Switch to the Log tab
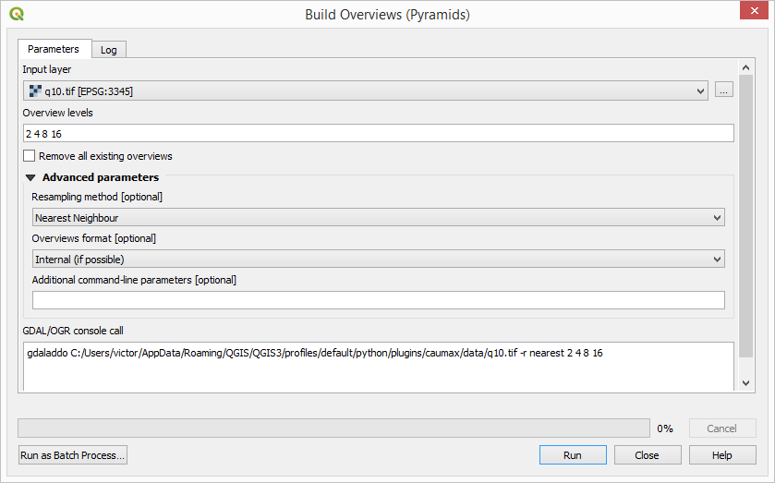This screenshot has width=775, height=483. pyautogui.click(x=109, y=50)
